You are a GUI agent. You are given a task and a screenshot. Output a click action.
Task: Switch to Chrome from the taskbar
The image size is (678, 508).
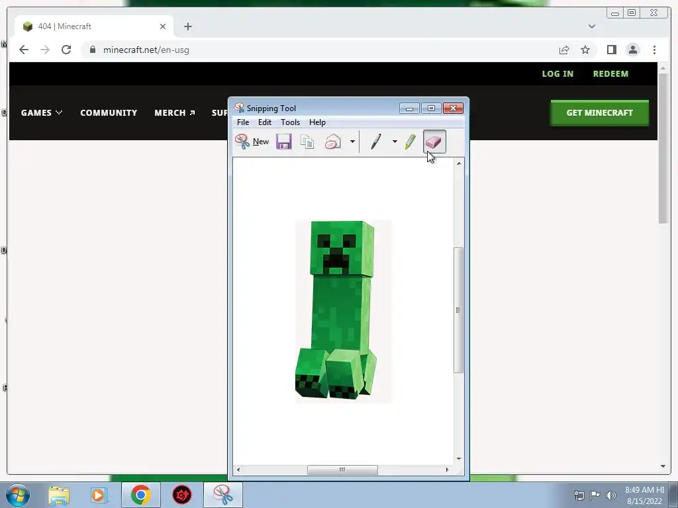(x=140, y=495)
